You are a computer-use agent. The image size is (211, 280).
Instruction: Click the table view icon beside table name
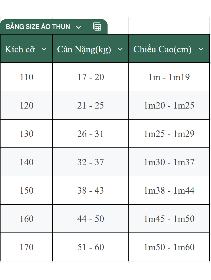[97, 27]
